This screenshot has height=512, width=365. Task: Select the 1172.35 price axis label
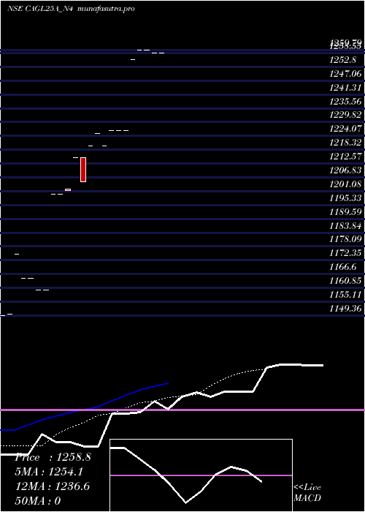click(x=346, y=253)
